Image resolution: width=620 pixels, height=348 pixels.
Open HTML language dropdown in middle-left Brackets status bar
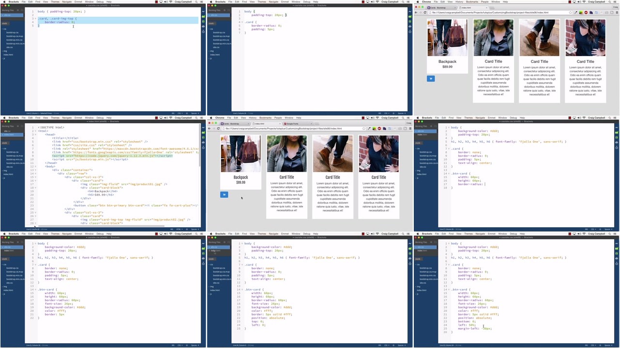coord(180,230)
